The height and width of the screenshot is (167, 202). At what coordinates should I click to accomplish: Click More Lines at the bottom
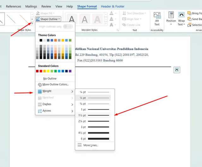[90, 145]
